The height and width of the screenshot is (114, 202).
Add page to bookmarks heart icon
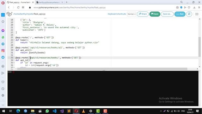pyautogui.click(x=189, y=8)
